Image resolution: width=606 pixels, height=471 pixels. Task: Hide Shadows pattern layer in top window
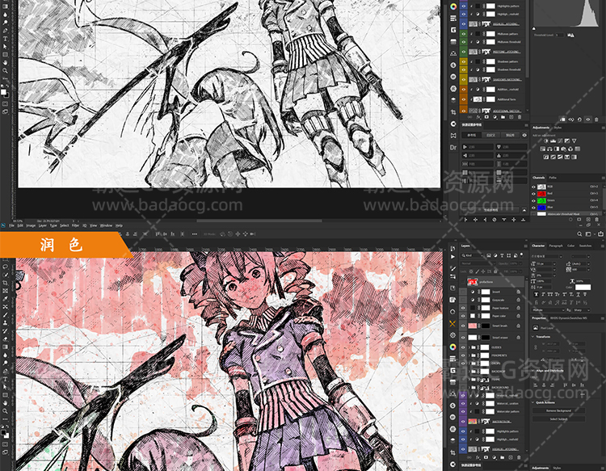pyautogui.click(x=464, y=61)
